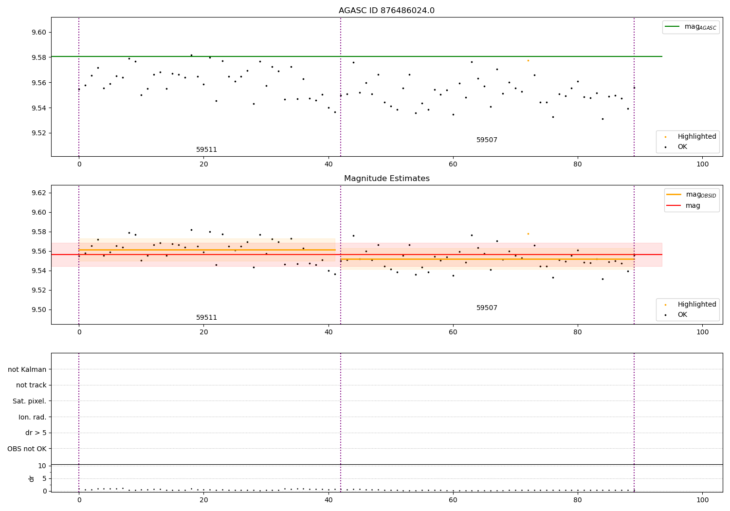
Task: Click the orange highlighted point in the top plot
Action: [528, 60]
